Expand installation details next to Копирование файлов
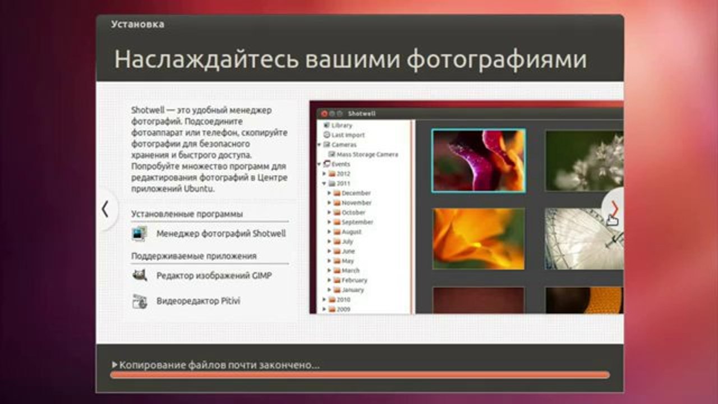The width and height of the screenshot is (718, 404). point(115,365)
